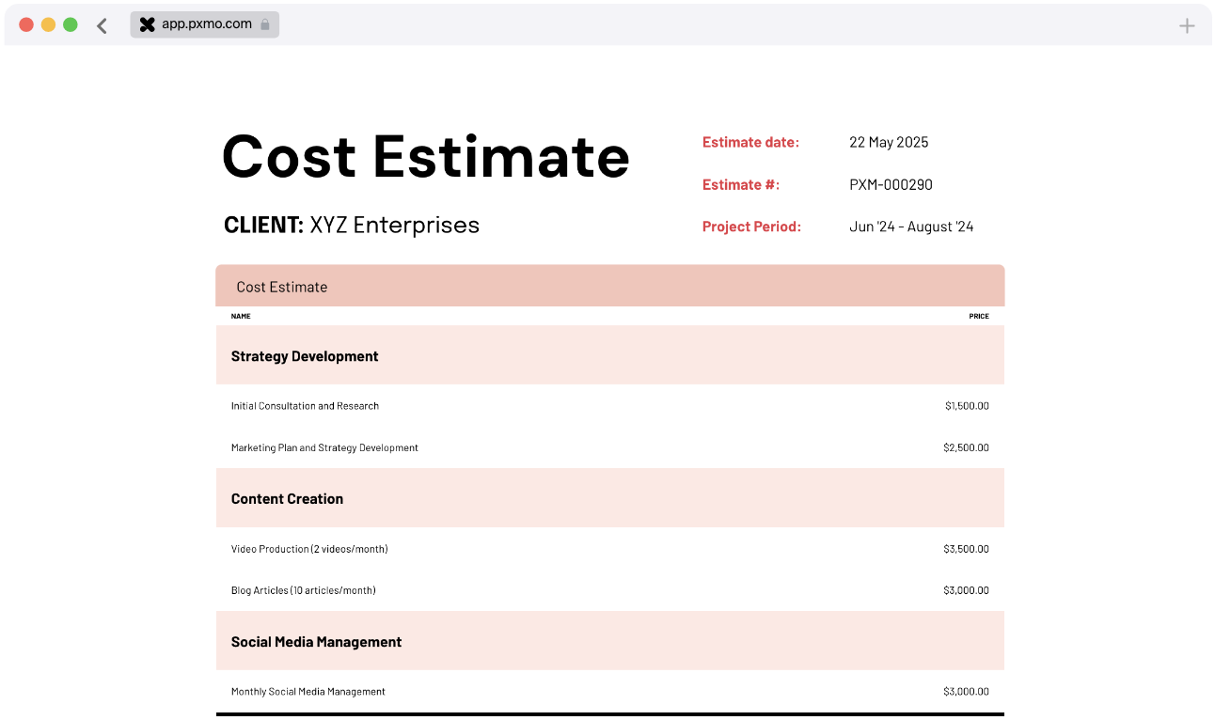Viewport: 1215px width, 720px height.
Task: Click the Cost Estimate table header bar
Action: [x=609, y=287]
